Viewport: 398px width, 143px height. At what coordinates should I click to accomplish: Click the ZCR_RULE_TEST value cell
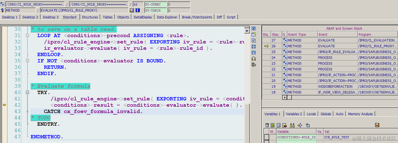[361, 137]
